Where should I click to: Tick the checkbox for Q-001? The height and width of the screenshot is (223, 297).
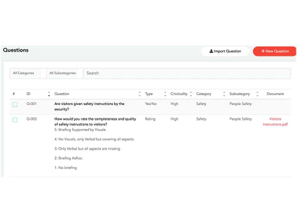coord(15,105)
